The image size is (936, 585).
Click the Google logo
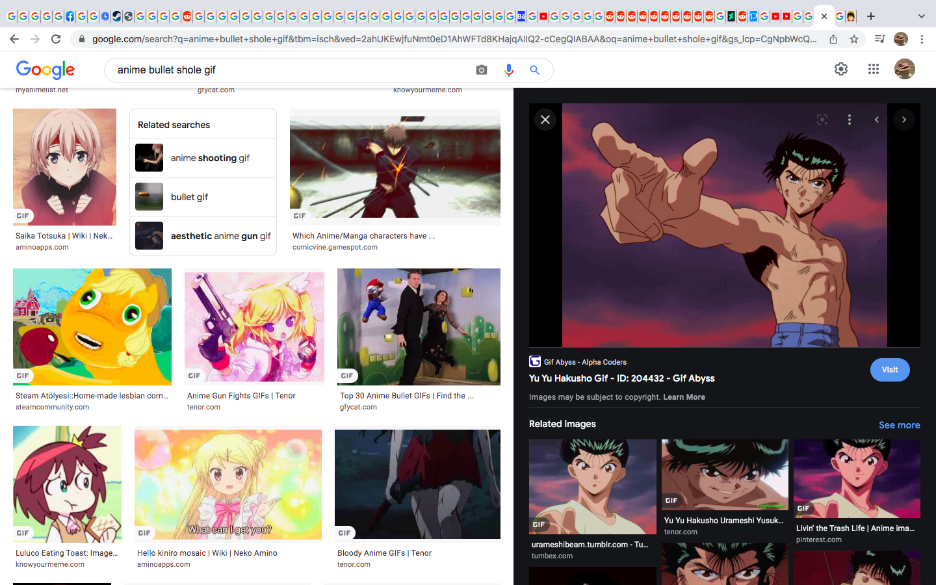pos(45,70)
